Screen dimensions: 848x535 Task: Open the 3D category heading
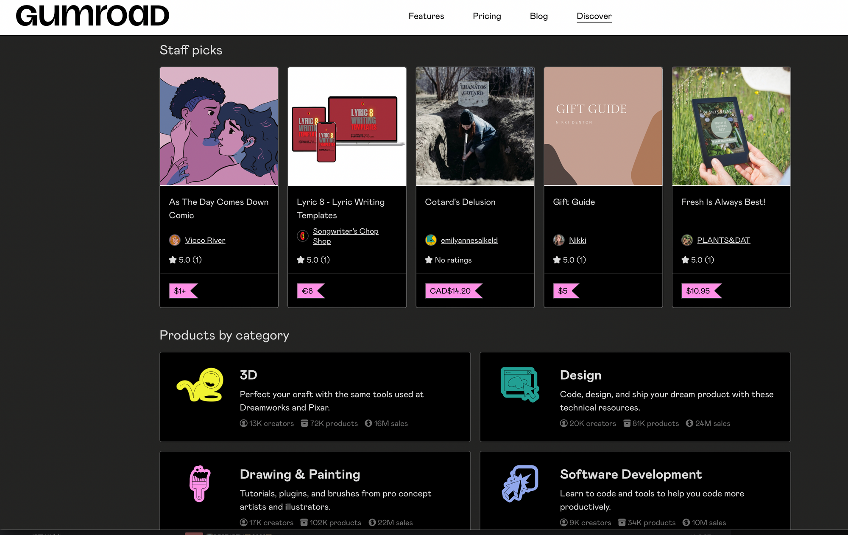coord(248,375)
